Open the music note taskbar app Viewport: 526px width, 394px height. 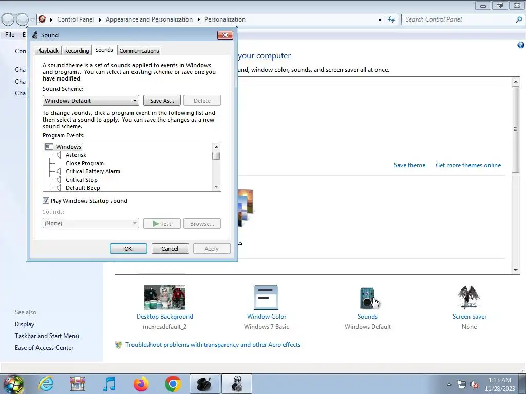click(x=109, y=384)
